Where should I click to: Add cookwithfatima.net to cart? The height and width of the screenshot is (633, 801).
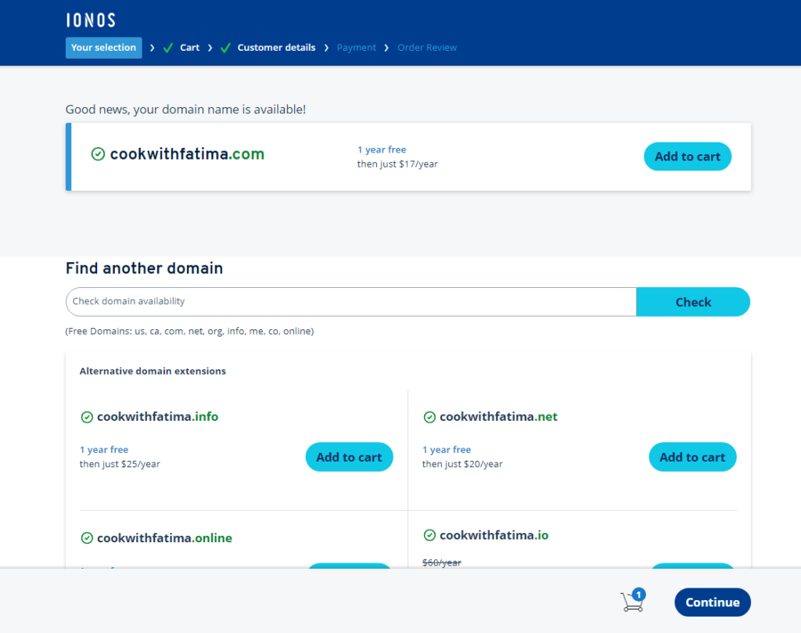tap(692, 457)
